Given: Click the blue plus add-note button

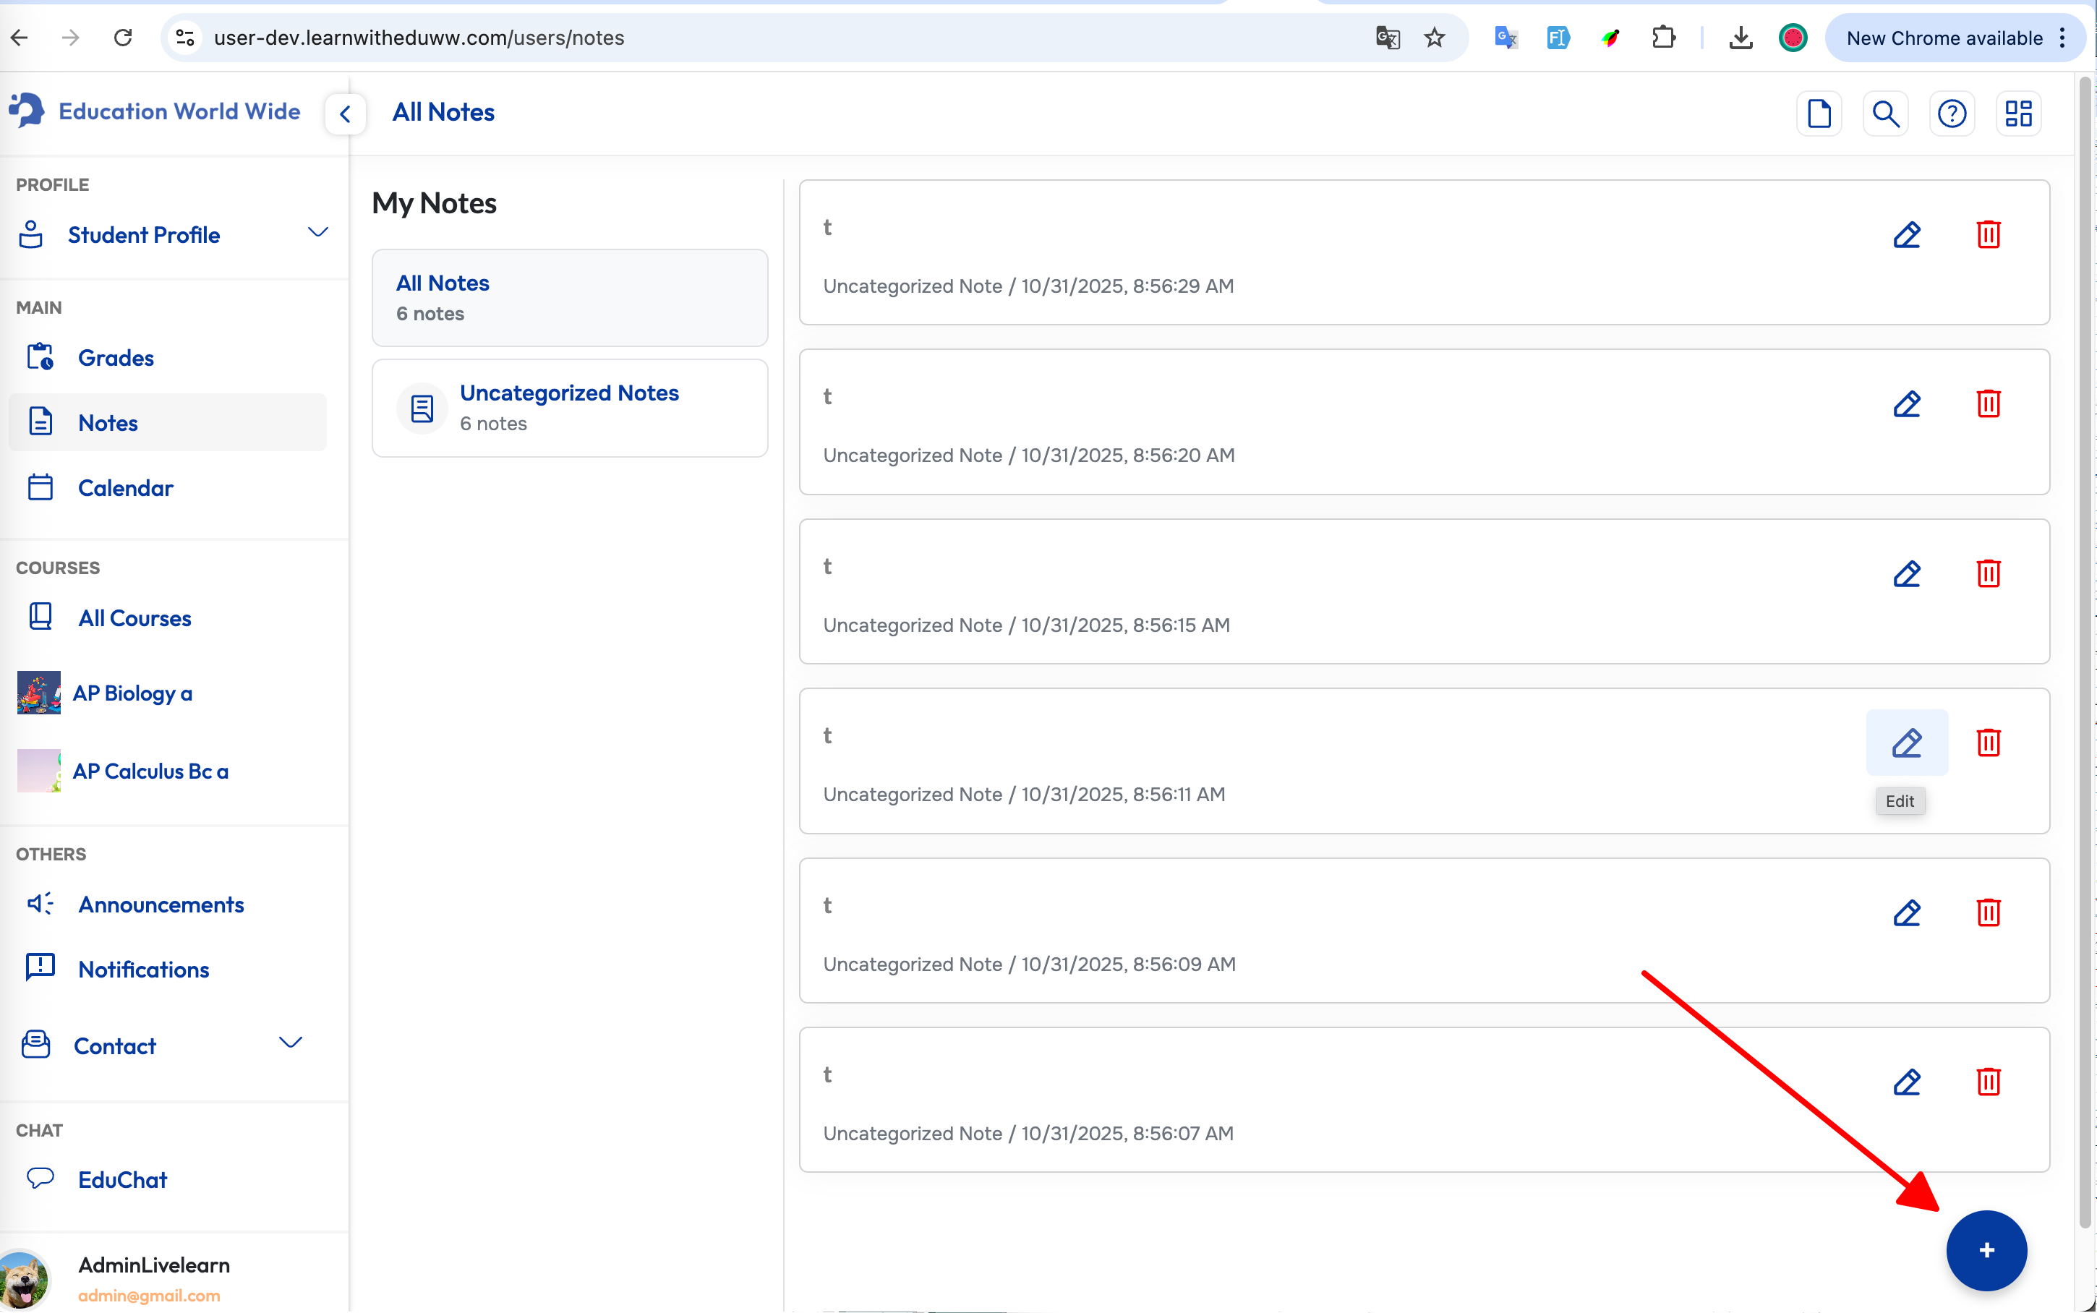Looking at the screenshot, I should [1986, 1249].
